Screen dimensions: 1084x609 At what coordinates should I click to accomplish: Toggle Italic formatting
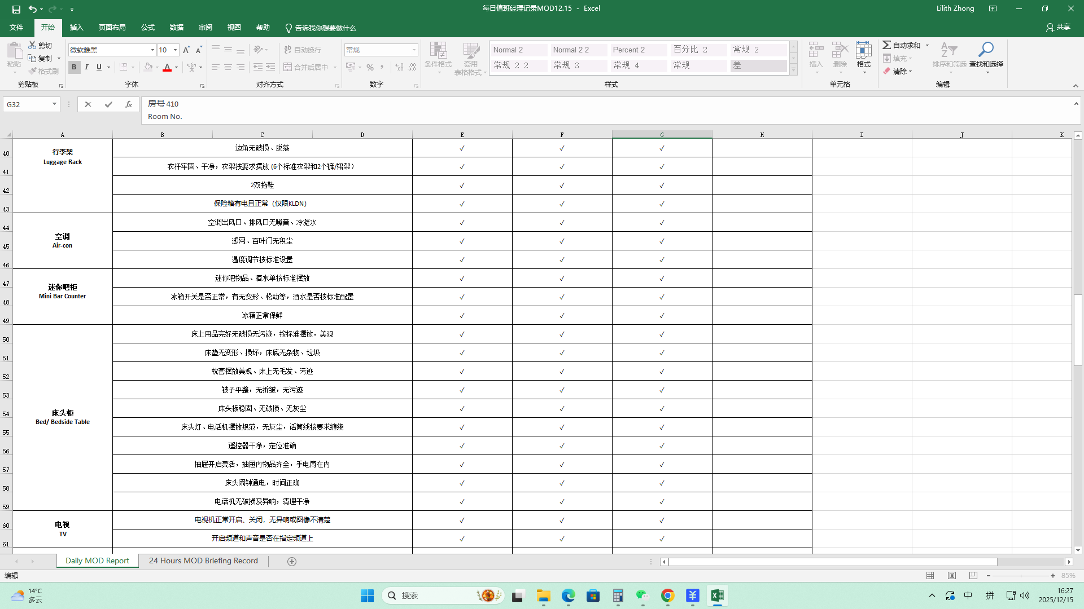pos(86,67)
